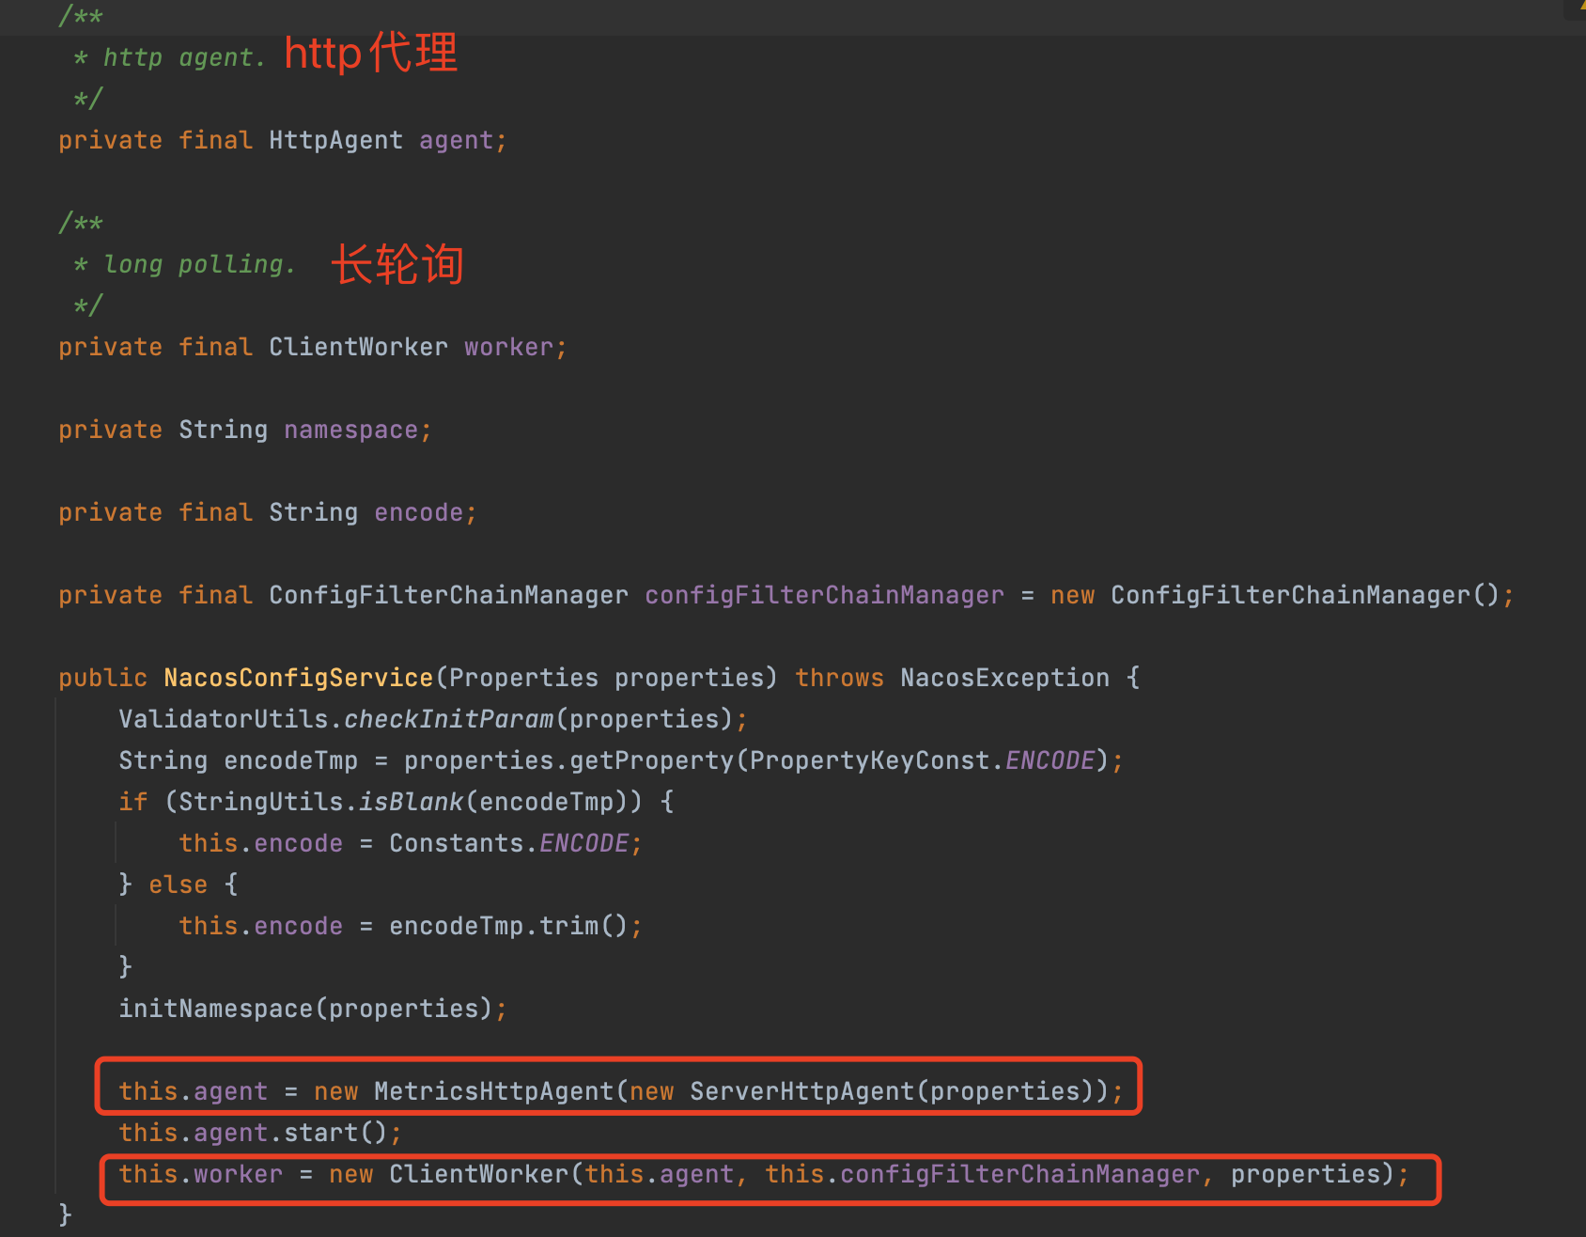
Task: Click the Properties parameter type in constructor
Action: (x=523, y=678)
